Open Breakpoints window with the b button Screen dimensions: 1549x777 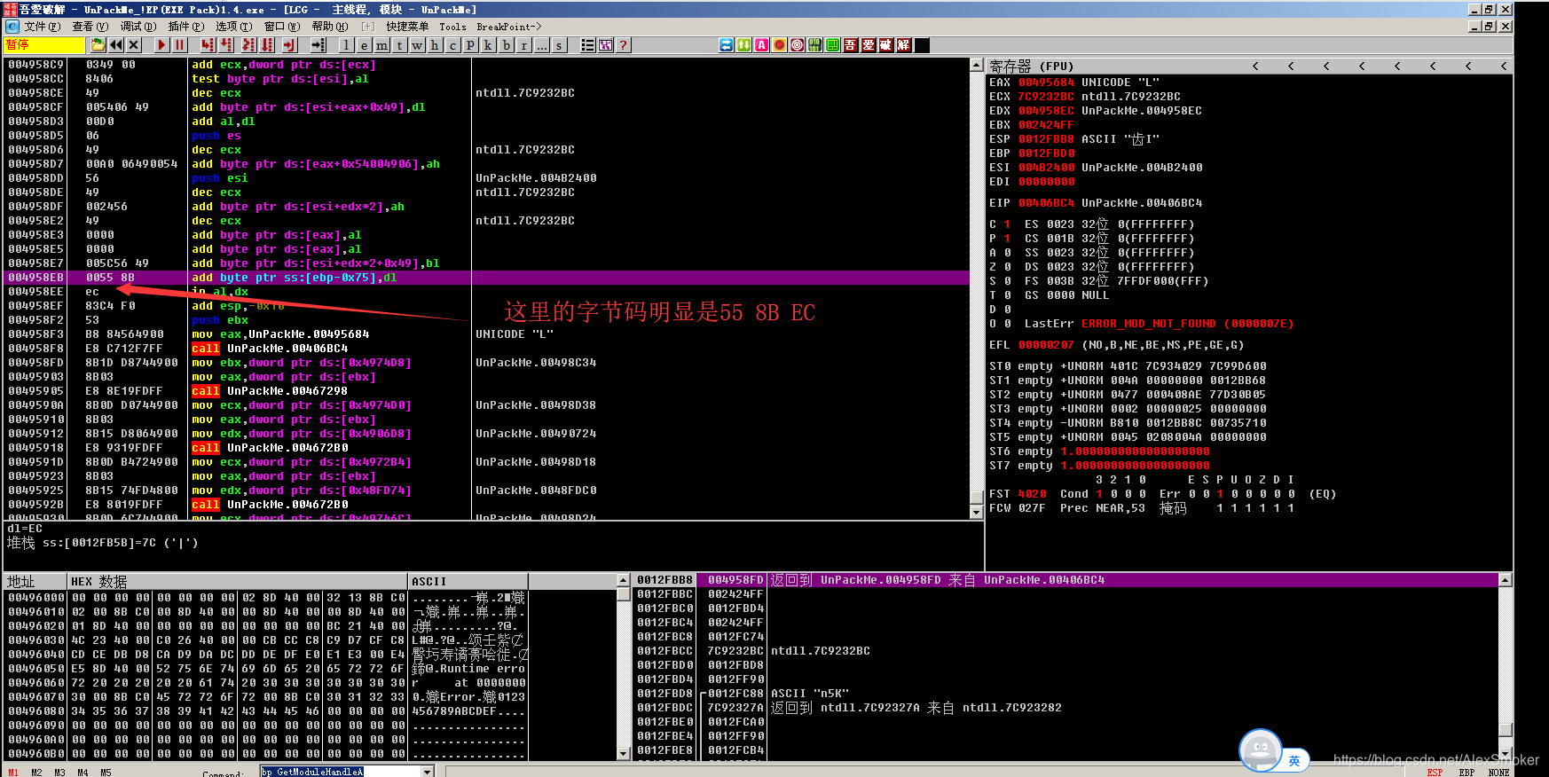coord(506,45)
